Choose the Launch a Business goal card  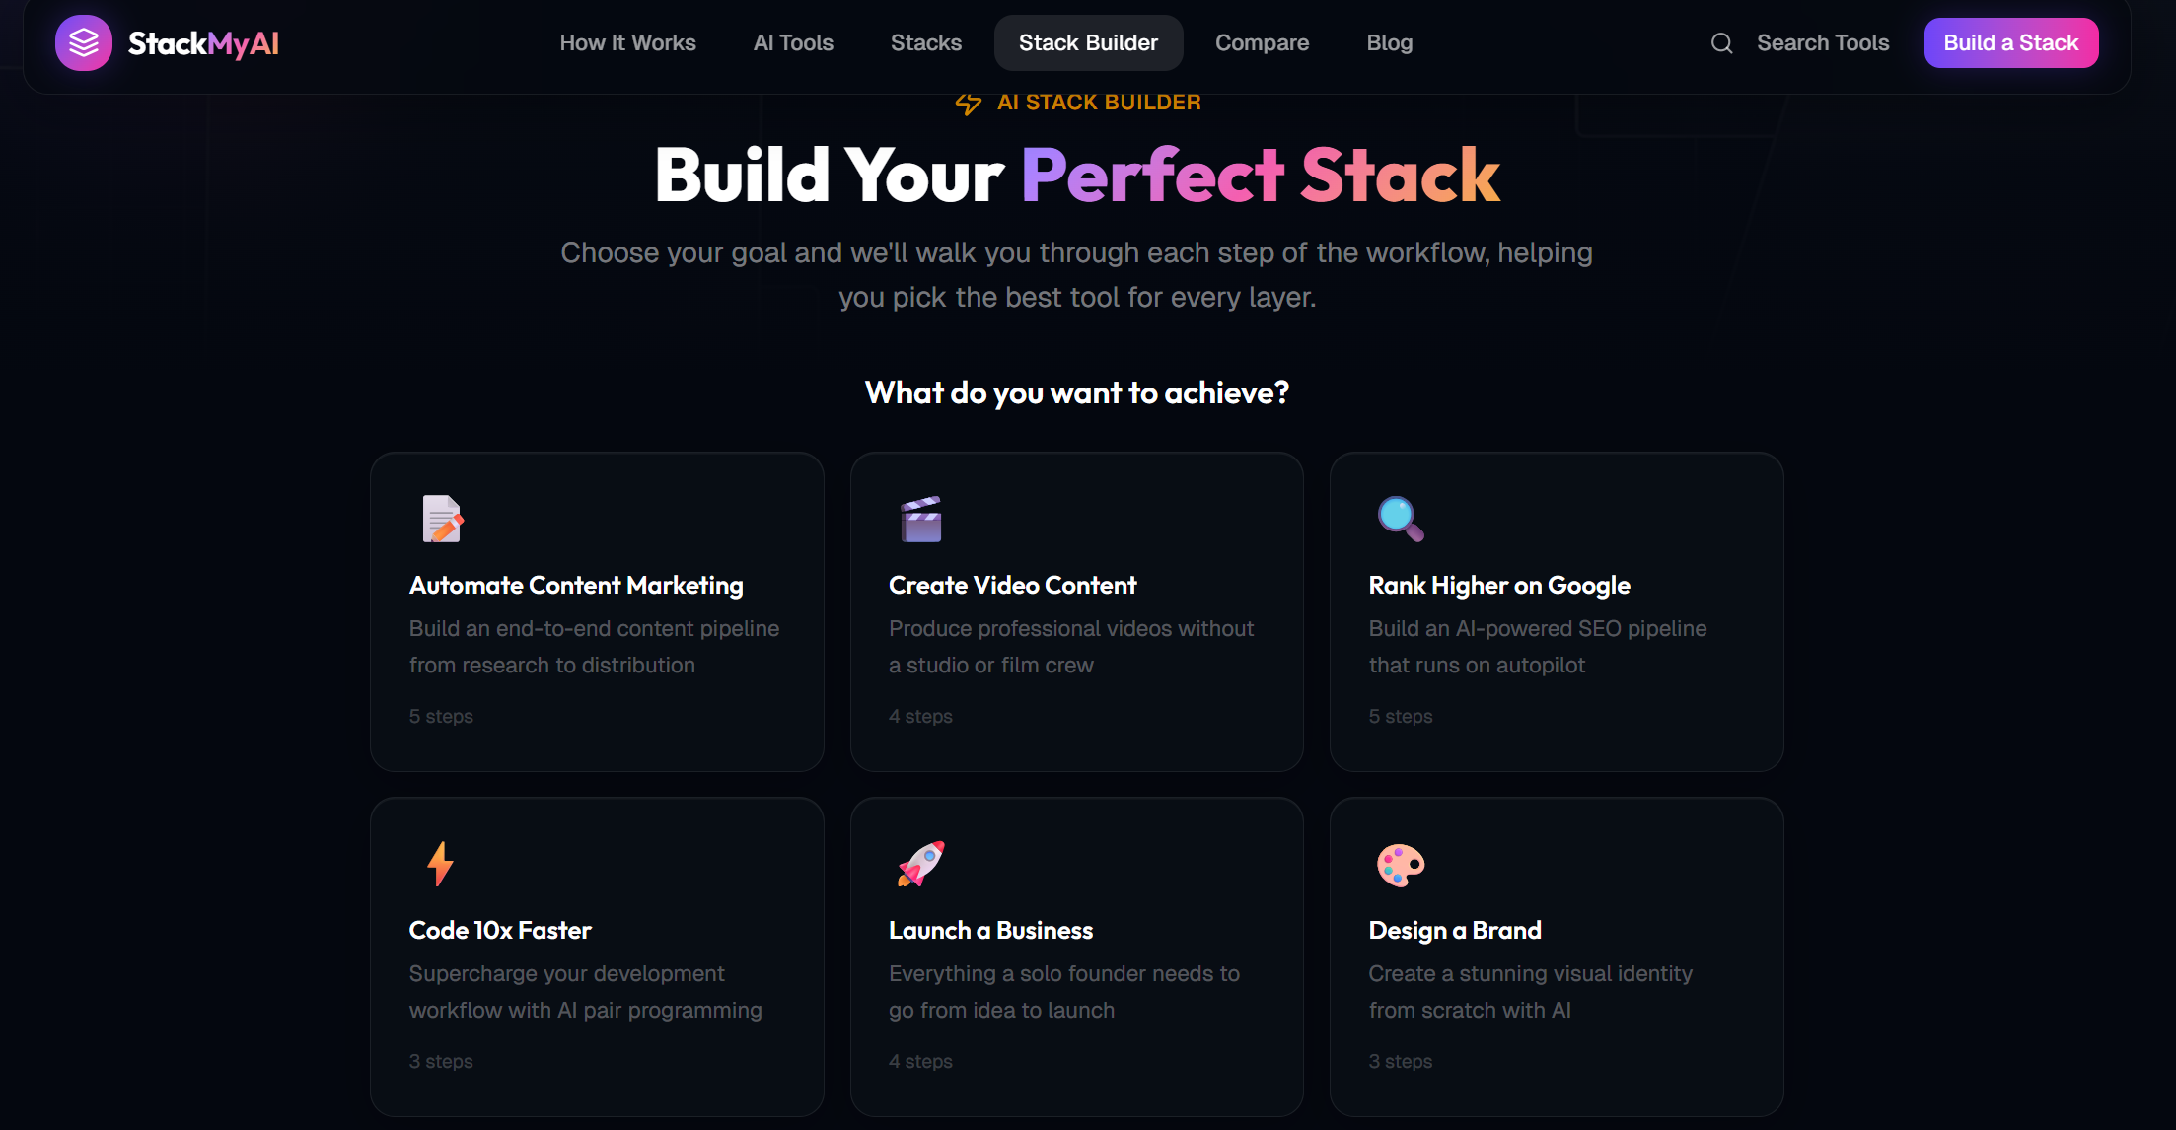pos(1076,956)
